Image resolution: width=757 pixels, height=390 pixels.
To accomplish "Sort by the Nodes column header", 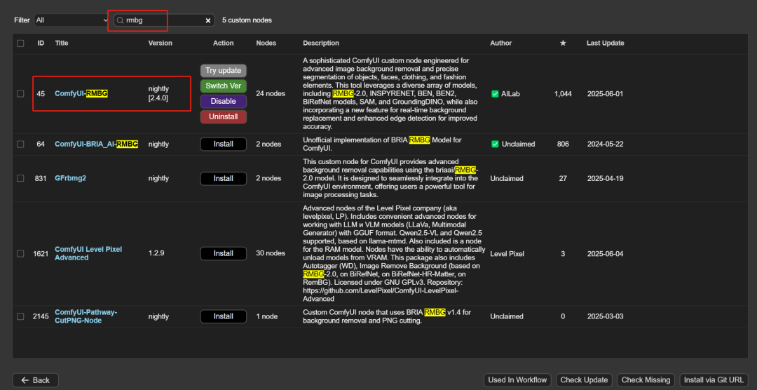I will tap(266, 43).
